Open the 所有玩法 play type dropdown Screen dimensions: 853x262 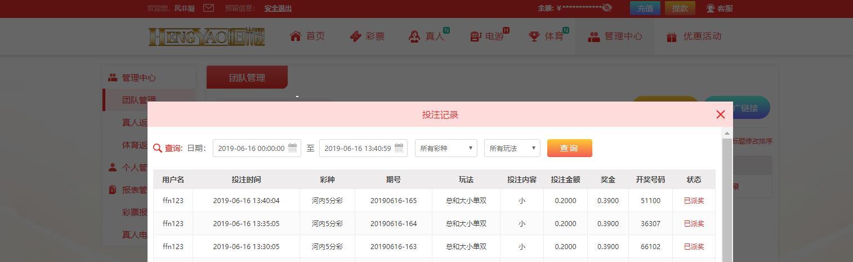(x=512, y=148)
